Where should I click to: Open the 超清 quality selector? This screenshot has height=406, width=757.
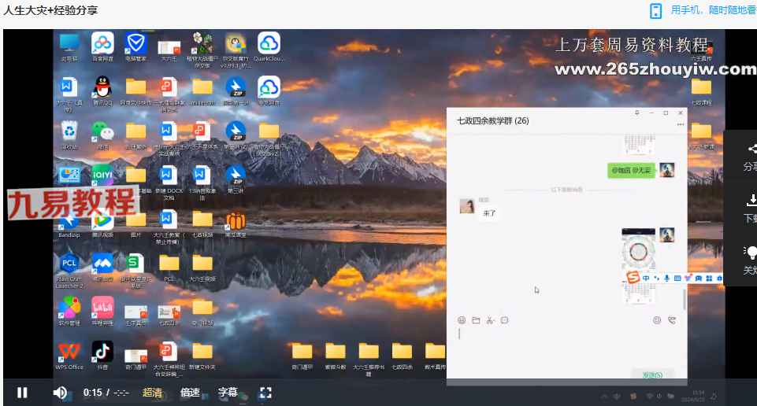point(153,393)
